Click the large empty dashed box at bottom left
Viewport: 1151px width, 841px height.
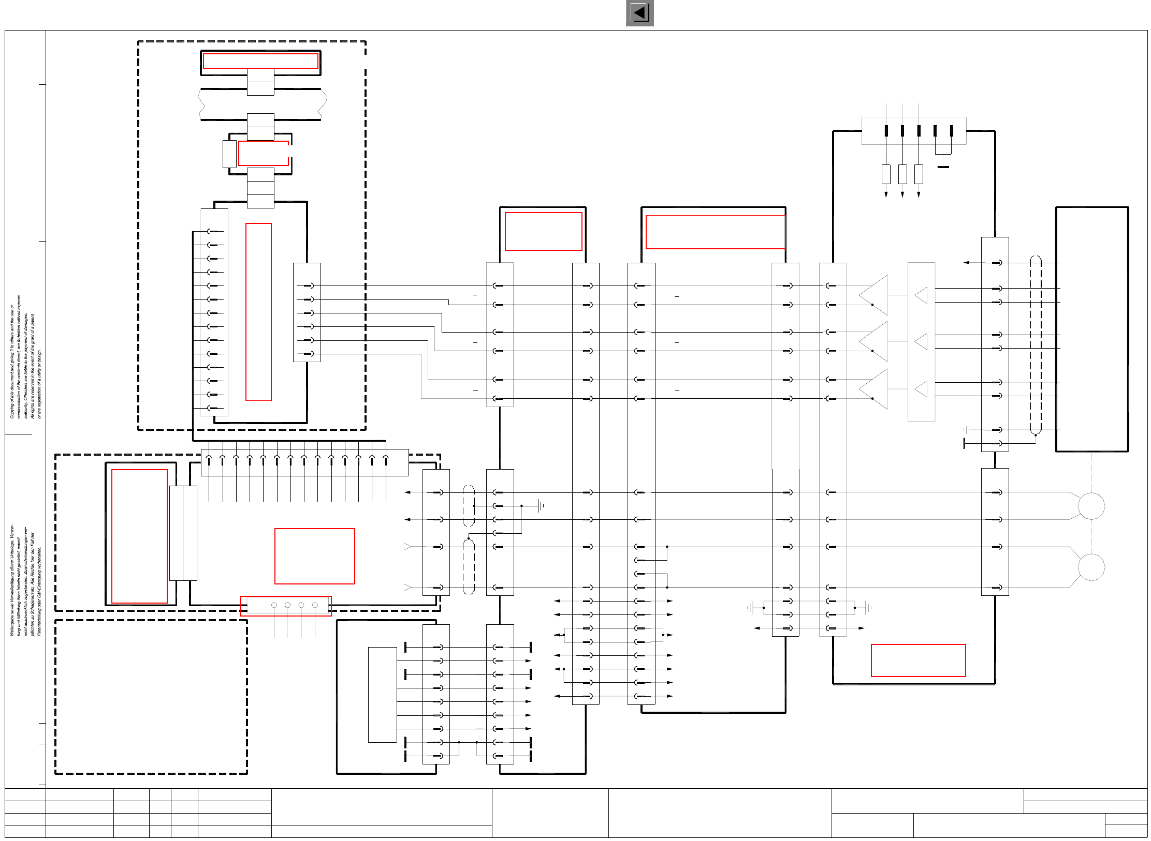coord(151,697)
